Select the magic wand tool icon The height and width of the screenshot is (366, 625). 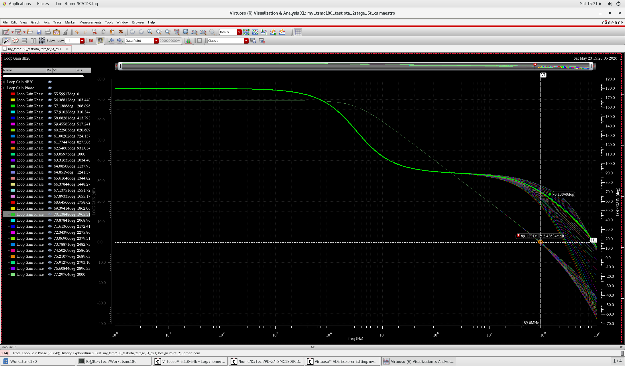tap(6, 41)
